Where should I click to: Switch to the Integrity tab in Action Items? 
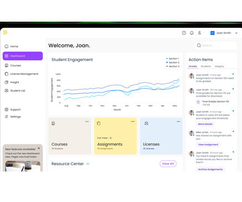point(219,66)
